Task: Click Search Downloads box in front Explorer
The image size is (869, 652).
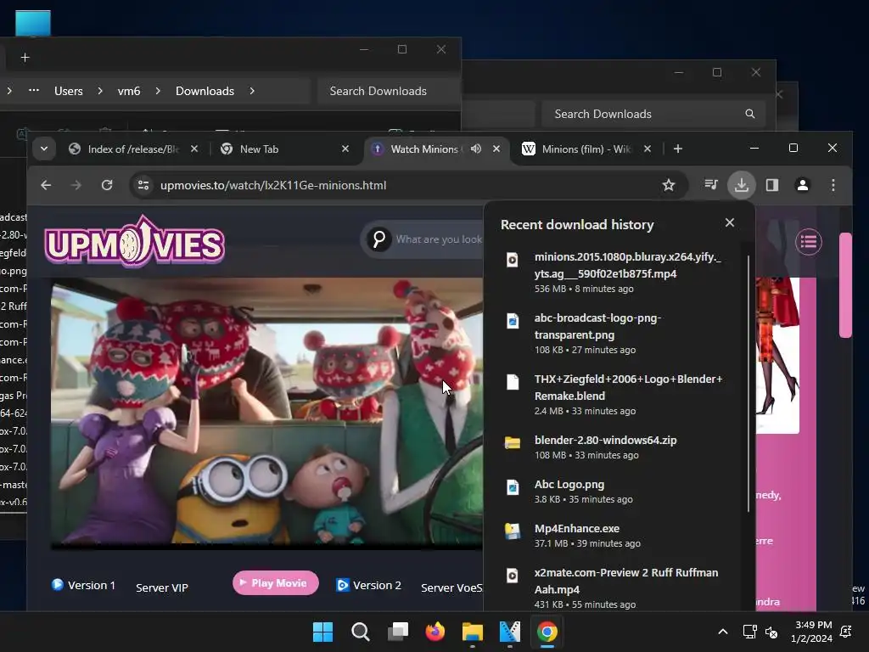Action: click(x=389, y=91)
